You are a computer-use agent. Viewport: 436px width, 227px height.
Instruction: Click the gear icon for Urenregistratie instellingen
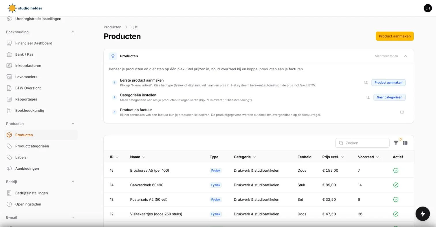click(x=9, y=19)
